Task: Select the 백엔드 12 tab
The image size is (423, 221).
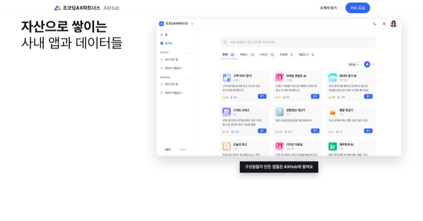Action: (247, 55)
